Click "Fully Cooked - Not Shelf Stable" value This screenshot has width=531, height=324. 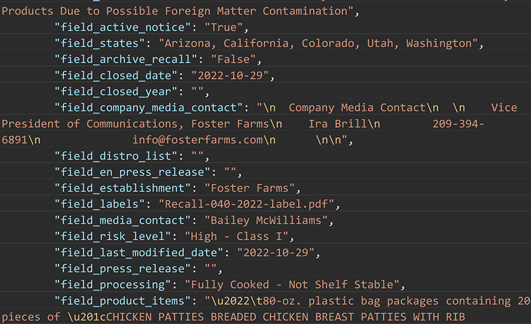coord(292,285)
